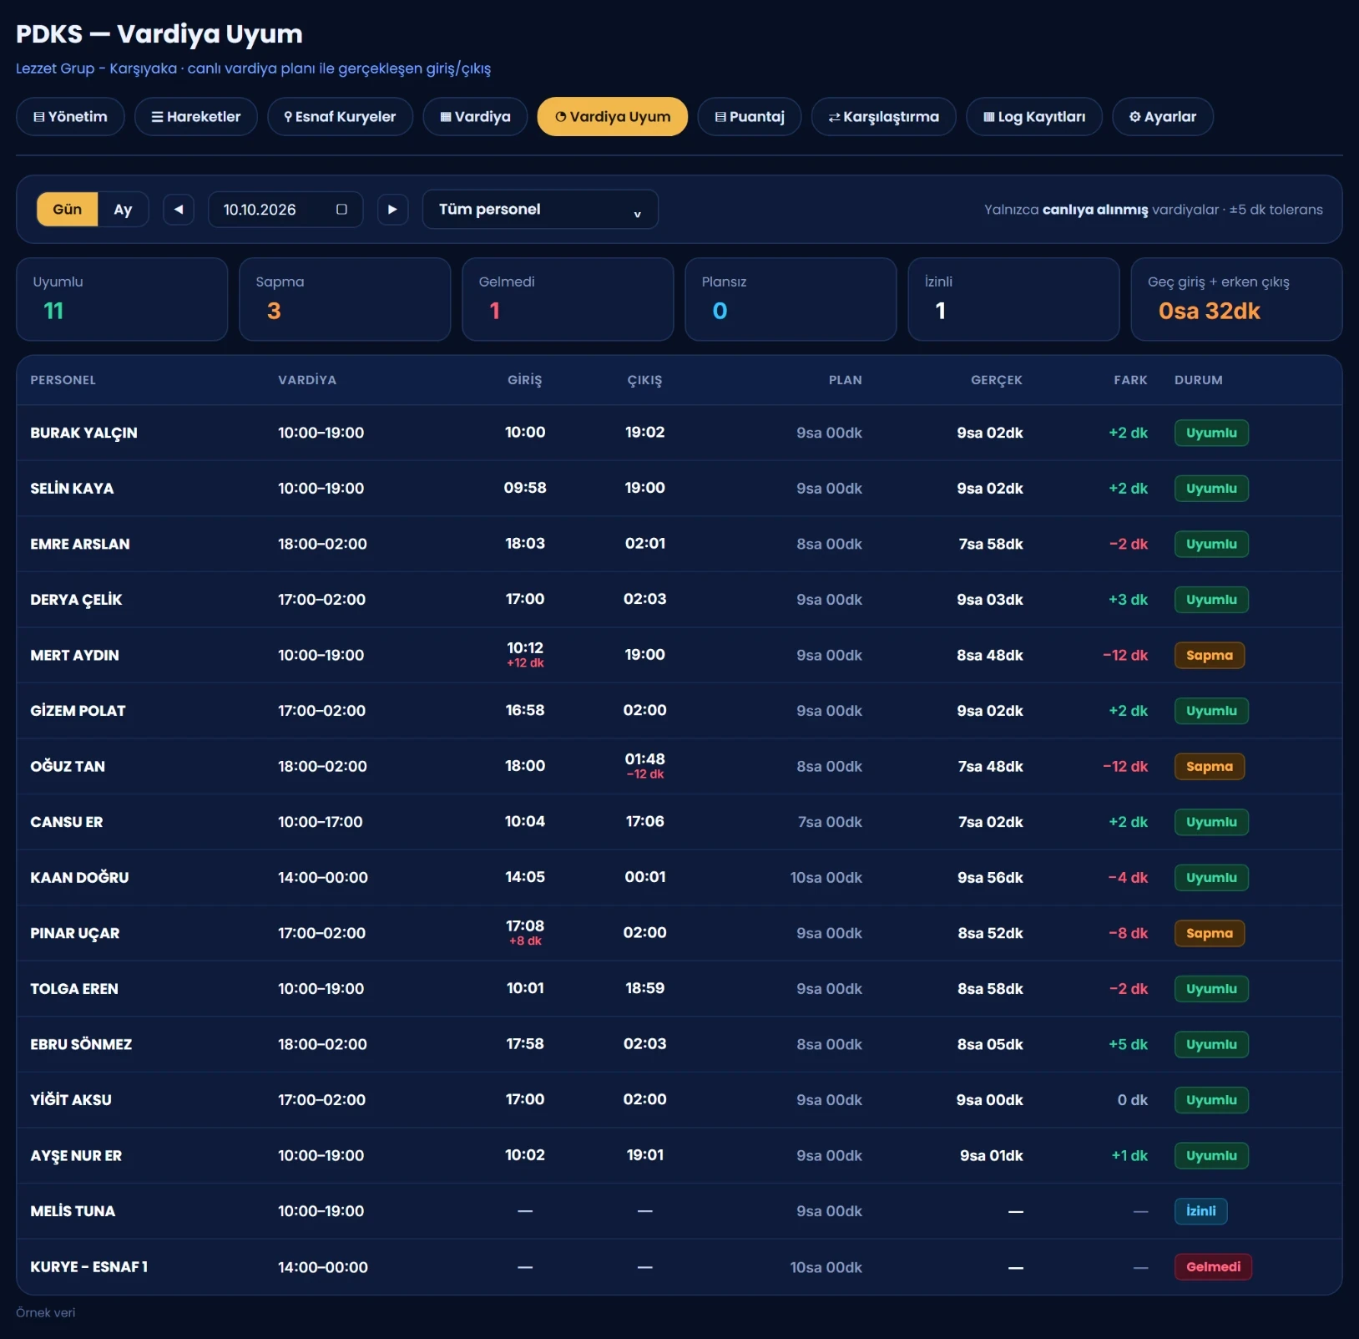Click Uyumlu badge for EBRU SÖNMEZ
The image size is (1359, 1339).
pos(1211,1045)
